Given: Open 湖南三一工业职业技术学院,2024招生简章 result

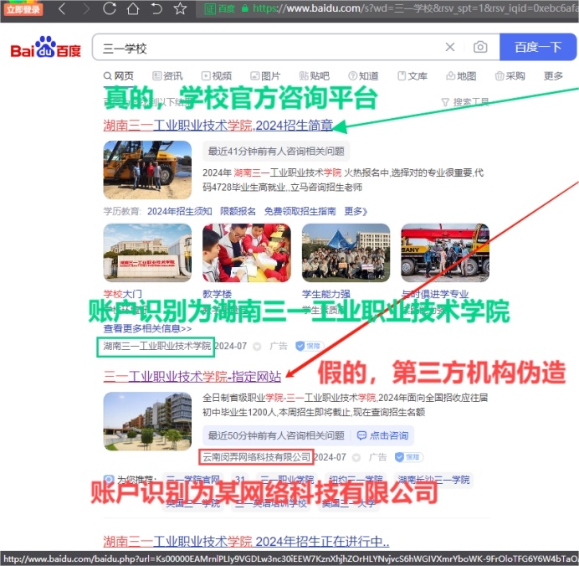Looking at the screenshot, I should [218, 126].
